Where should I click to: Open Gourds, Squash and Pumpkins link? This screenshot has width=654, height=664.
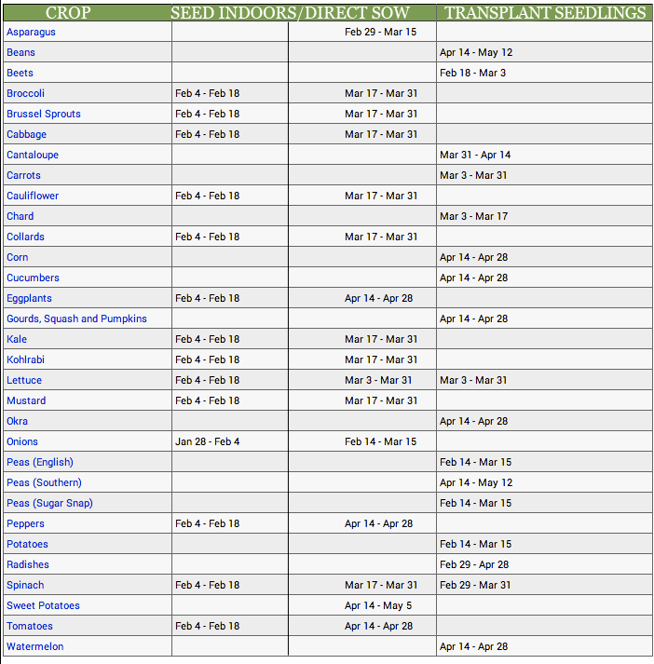[76, 318]
